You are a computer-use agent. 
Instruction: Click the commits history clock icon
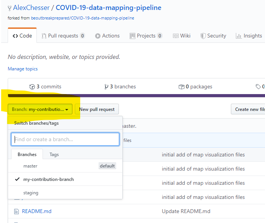(32, 87)
